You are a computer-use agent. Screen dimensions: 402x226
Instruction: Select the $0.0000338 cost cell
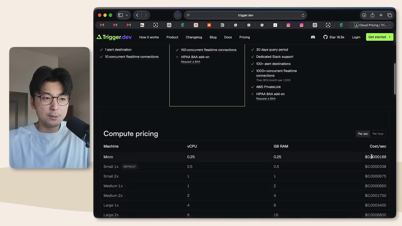(375, 167)
